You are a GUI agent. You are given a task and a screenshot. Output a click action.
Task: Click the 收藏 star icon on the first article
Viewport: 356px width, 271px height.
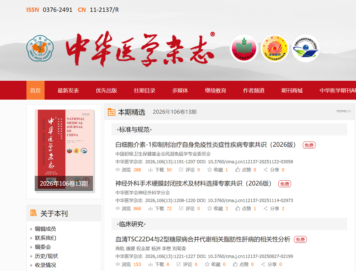[x=209, y=170]
